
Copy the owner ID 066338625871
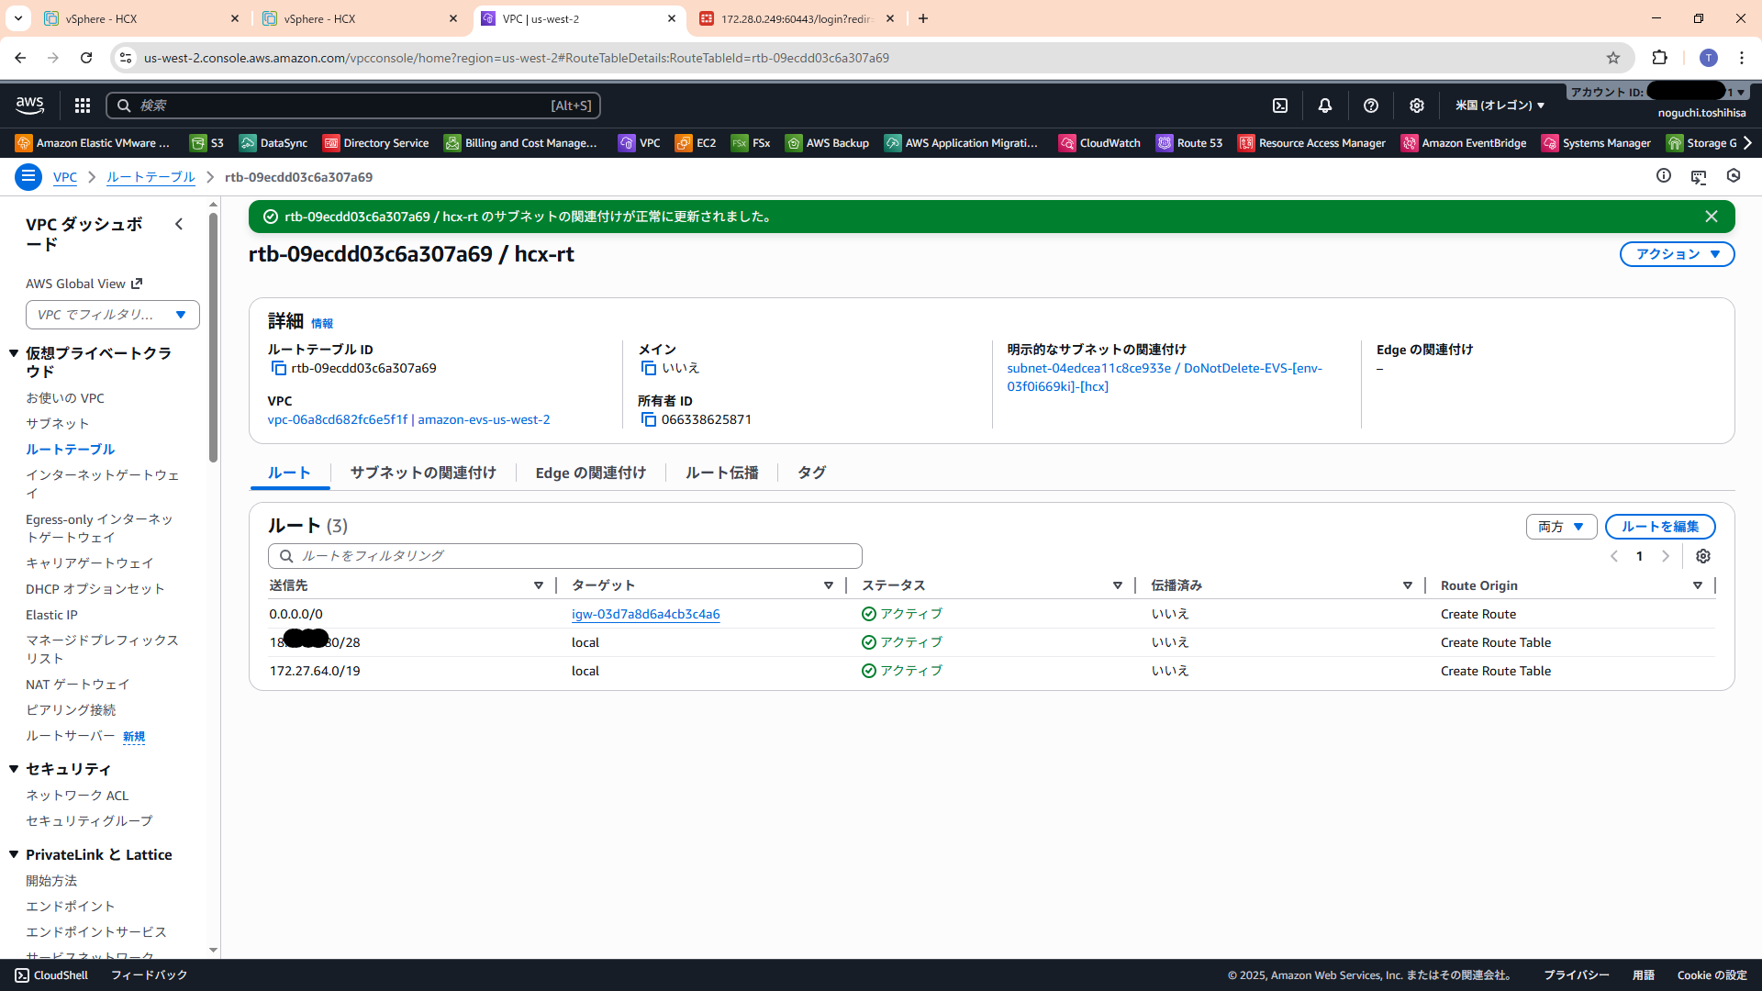click(649, 419)
